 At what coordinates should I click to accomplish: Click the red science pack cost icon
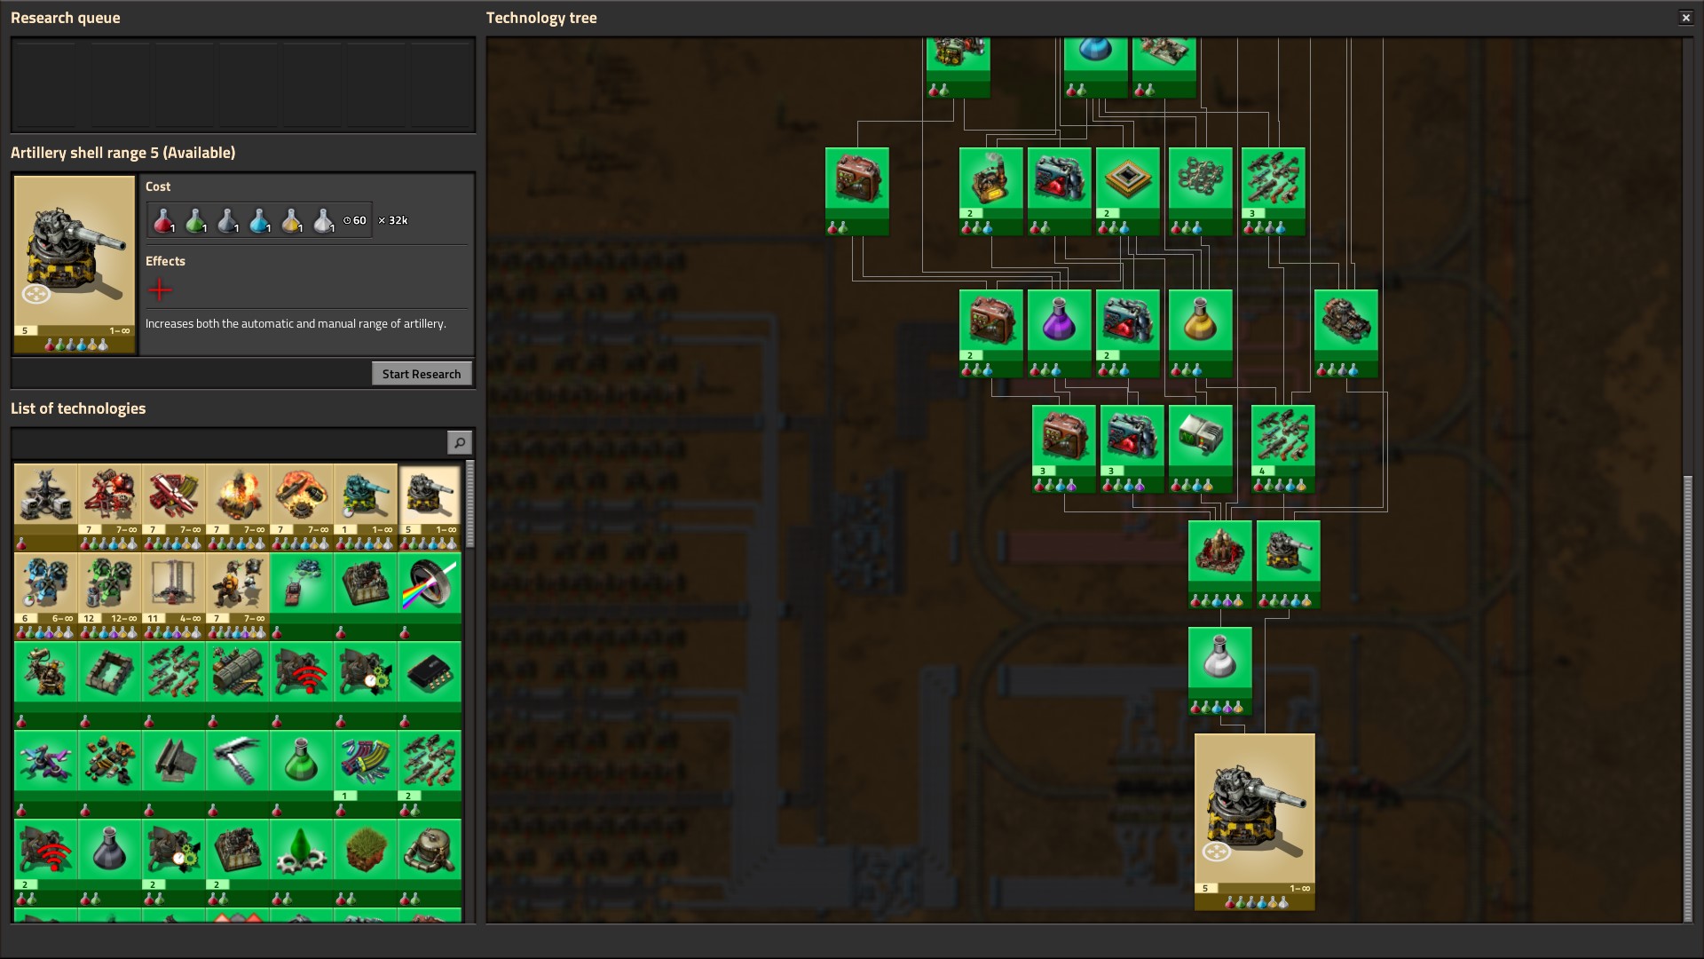click(x=163, y=220)
